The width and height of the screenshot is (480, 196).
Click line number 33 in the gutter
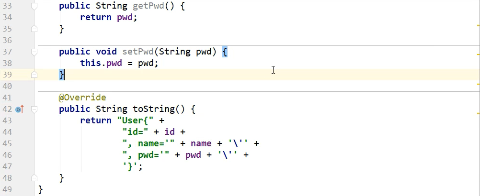[6, 6]
